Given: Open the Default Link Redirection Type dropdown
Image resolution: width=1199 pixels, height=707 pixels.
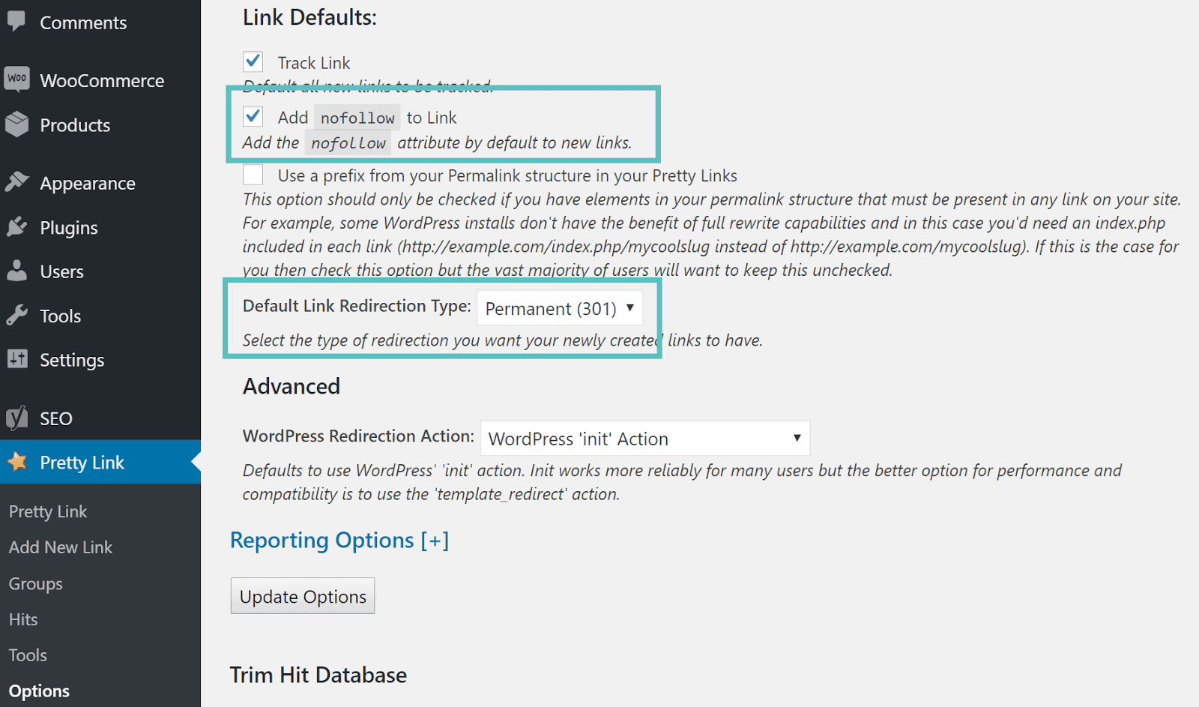Looking at the screenshot, I should (x=559, y=308).
